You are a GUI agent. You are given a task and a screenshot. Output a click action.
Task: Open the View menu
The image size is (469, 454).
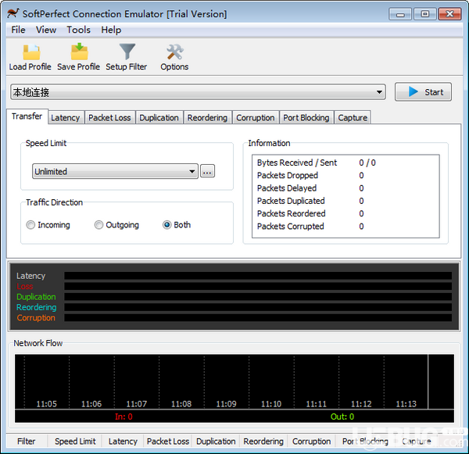pos(46,30)
